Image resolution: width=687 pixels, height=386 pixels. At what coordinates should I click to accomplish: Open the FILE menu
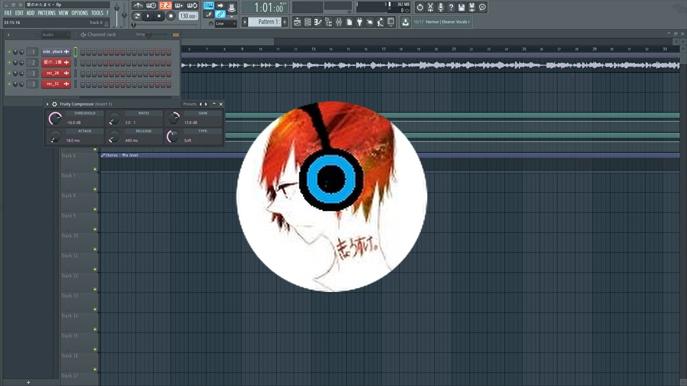(x=8, y=13)
